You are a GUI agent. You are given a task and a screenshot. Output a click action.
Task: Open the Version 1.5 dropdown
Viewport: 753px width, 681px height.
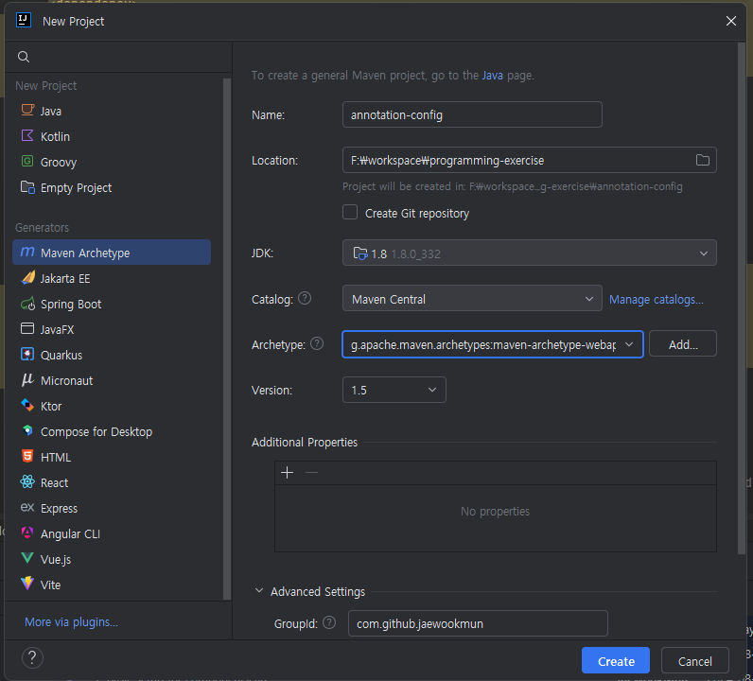click(394, 390)
